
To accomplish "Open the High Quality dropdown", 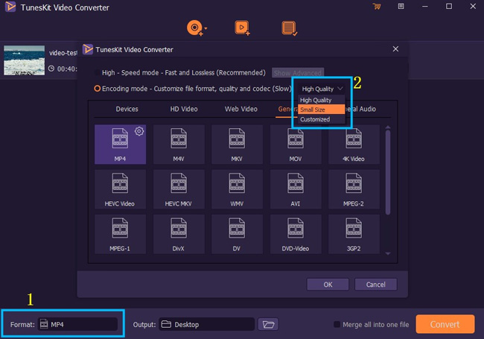I will 322,89.
